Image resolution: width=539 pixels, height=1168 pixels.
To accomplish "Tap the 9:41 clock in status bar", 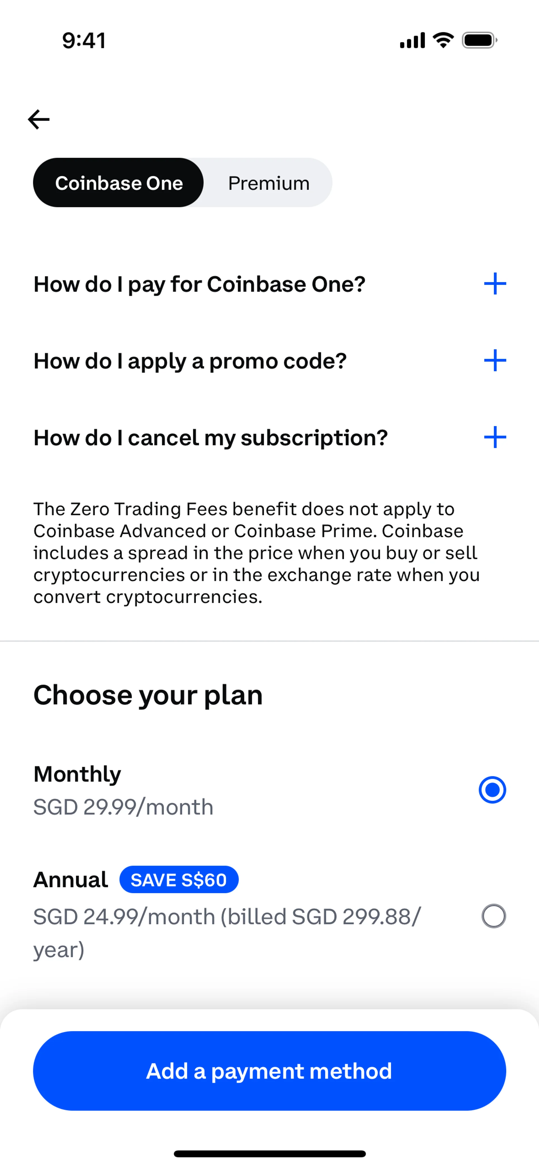I will (x=84, y=40).
